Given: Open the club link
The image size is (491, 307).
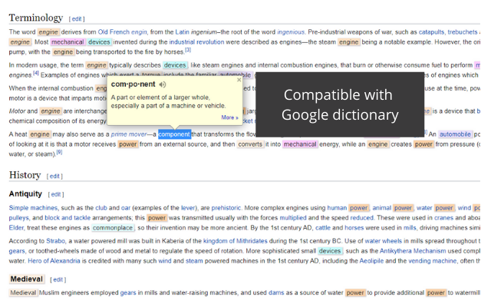Looking at the screenshot, I should coord(101,208).
